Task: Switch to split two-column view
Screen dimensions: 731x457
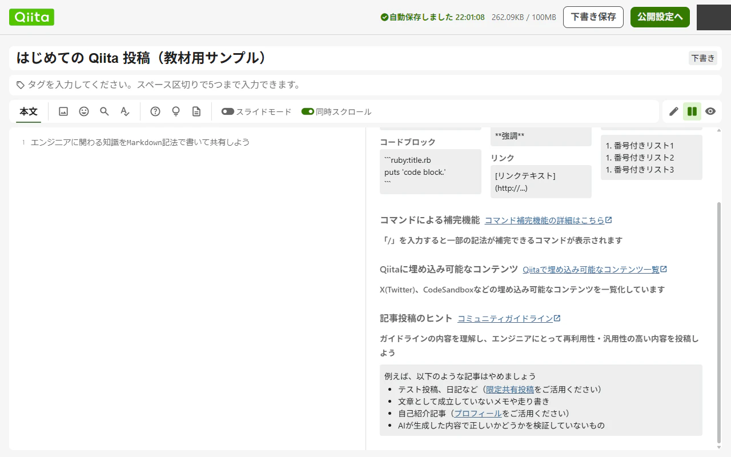Action: tap(692, 111)
